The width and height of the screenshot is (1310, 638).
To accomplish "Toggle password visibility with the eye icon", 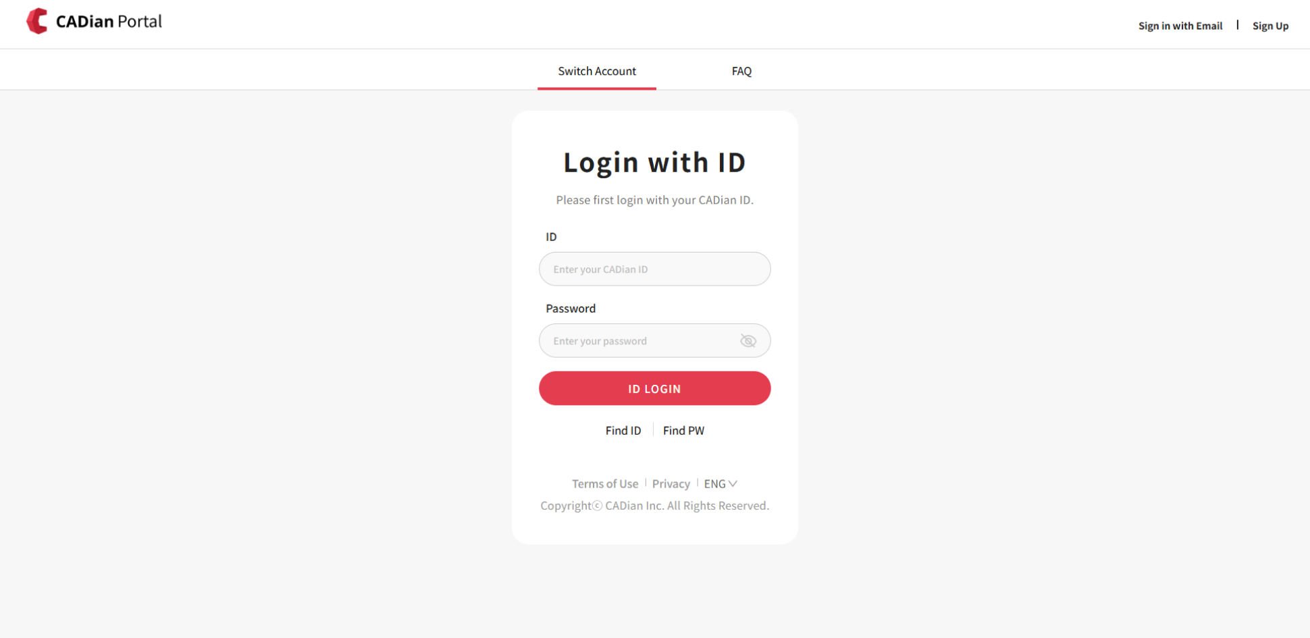I will [748, 340].
